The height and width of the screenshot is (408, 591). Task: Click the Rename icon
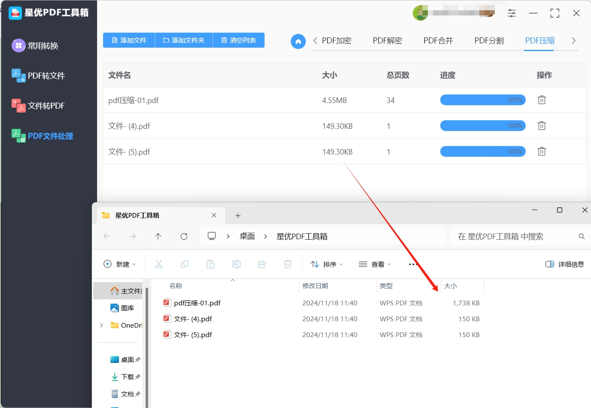point(236,264)
